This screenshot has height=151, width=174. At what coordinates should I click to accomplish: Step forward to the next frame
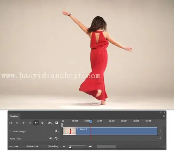pos(30,123)
